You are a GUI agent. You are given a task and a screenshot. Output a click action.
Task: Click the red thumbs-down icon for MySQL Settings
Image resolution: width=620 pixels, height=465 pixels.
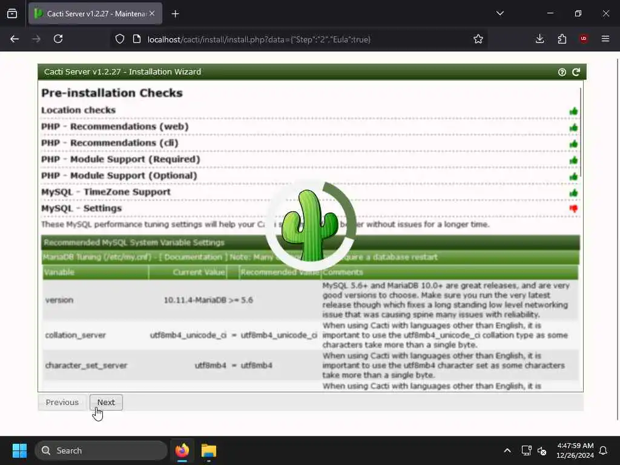point(573,208)
